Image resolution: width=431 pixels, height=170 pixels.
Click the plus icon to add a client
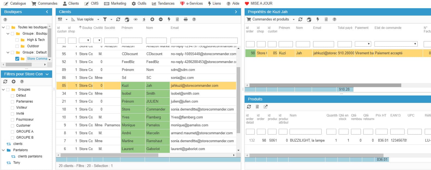point(152,19)
